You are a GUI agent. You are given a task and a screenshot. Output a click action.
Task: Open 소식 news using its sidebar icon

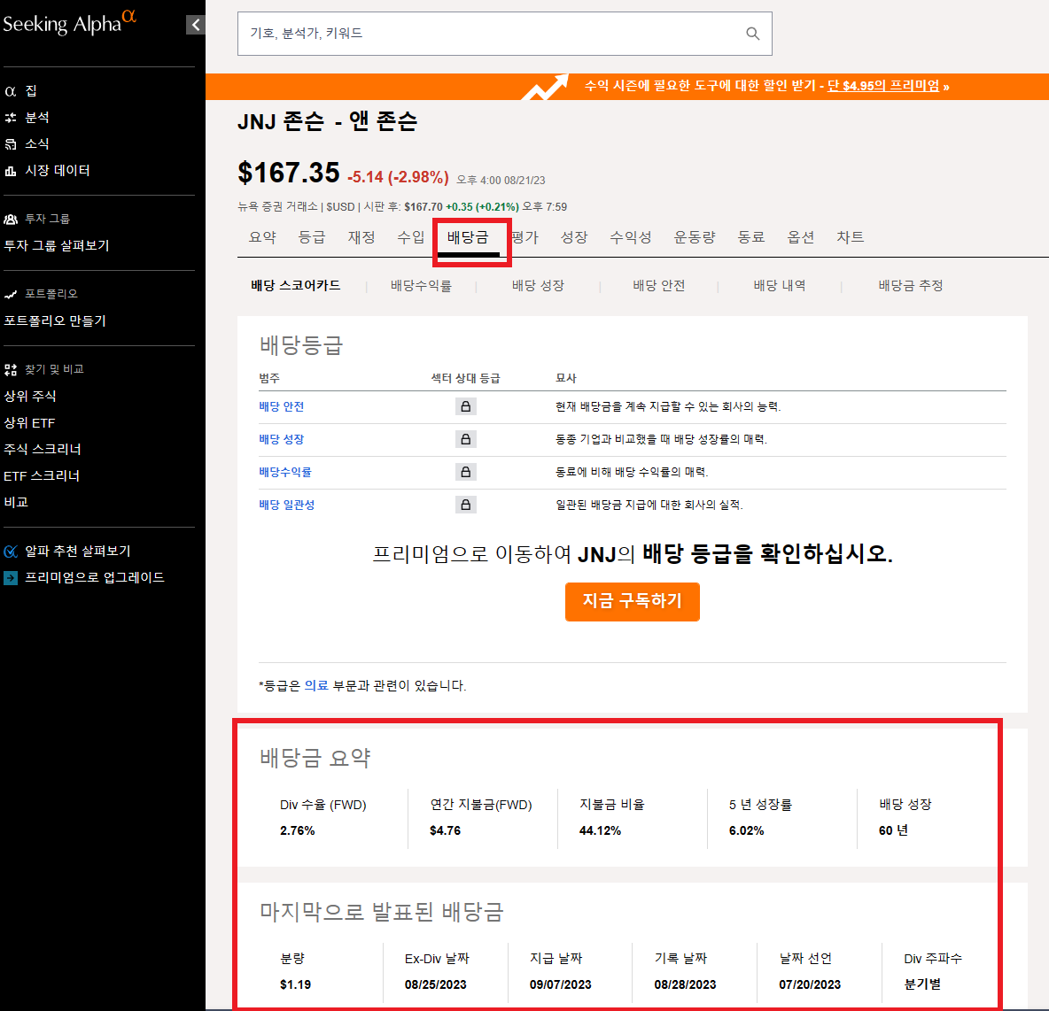[x=11, y=143]
